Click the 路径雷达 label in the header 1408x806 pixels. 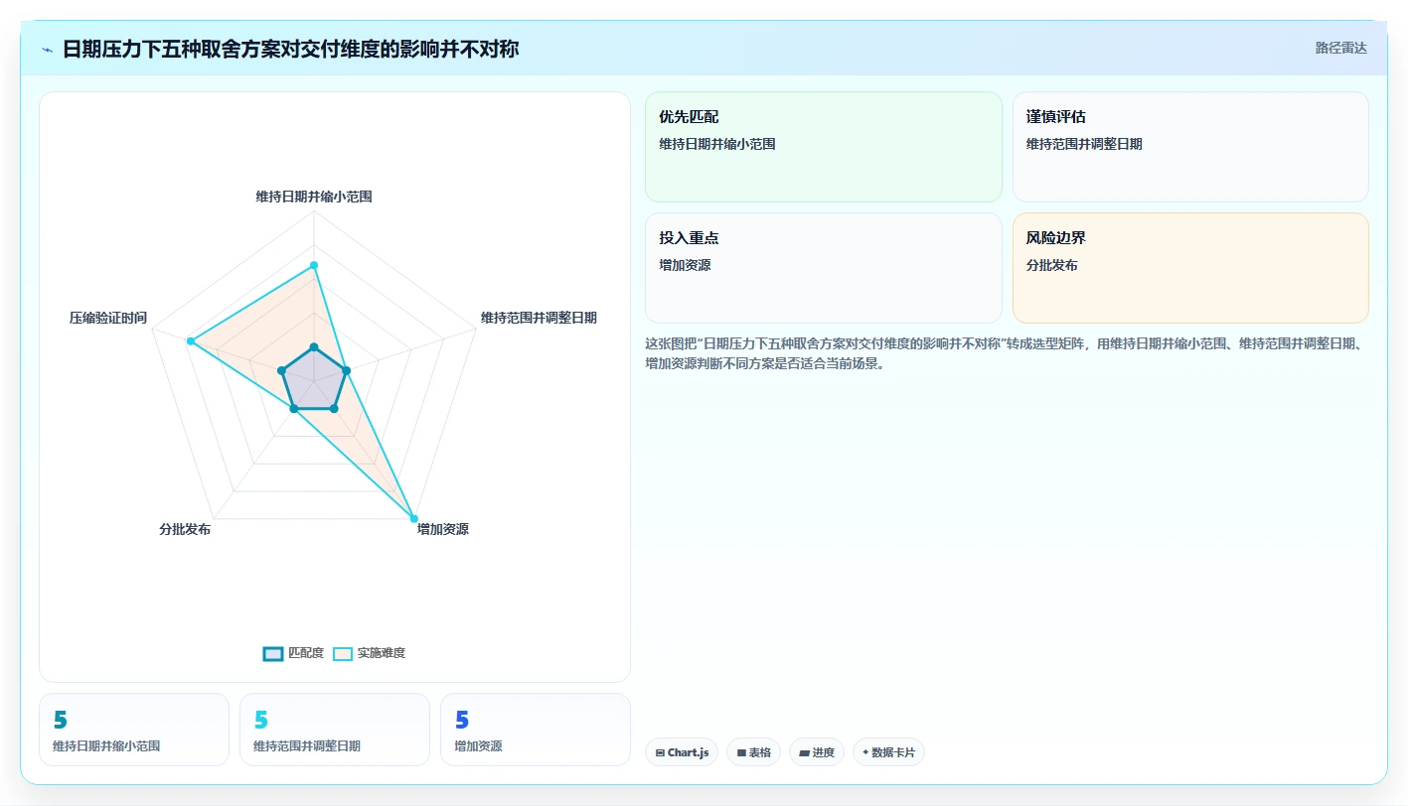(x=1340, y=48)
